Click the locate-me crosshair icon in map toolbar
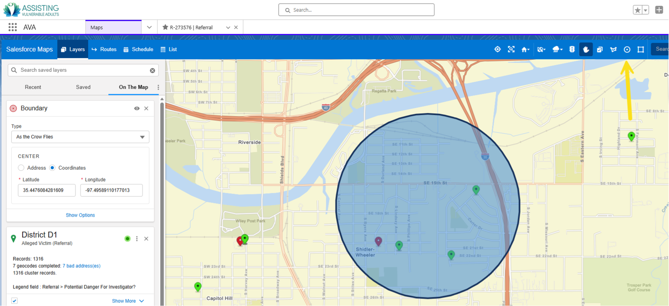This screenshot has height=306, width=669. coord(498,49)
